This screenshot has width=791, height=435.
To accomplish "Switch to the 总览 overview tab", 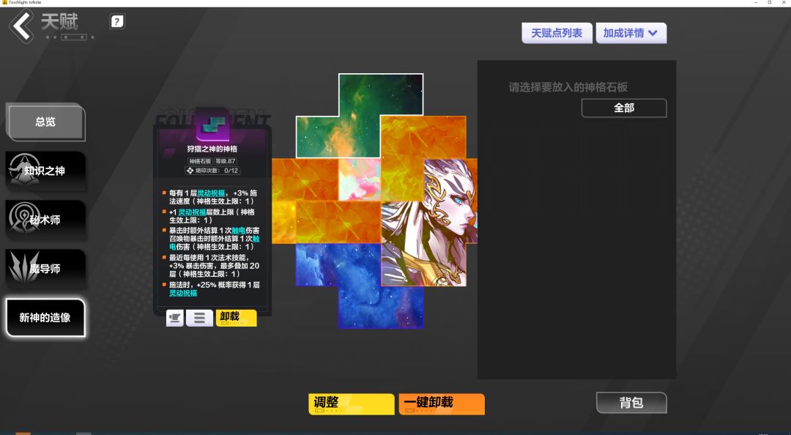I will point(45,122).
